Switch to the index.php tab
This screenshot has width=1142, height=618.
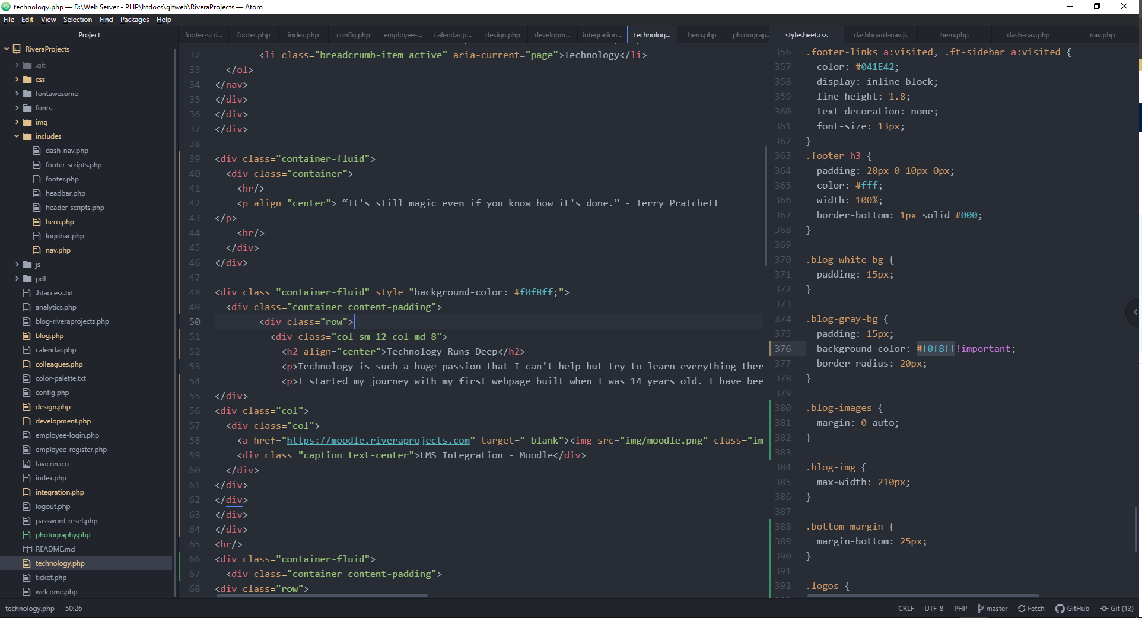[x=303, y=35]
